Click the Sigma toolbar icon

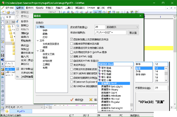(122, 12)
